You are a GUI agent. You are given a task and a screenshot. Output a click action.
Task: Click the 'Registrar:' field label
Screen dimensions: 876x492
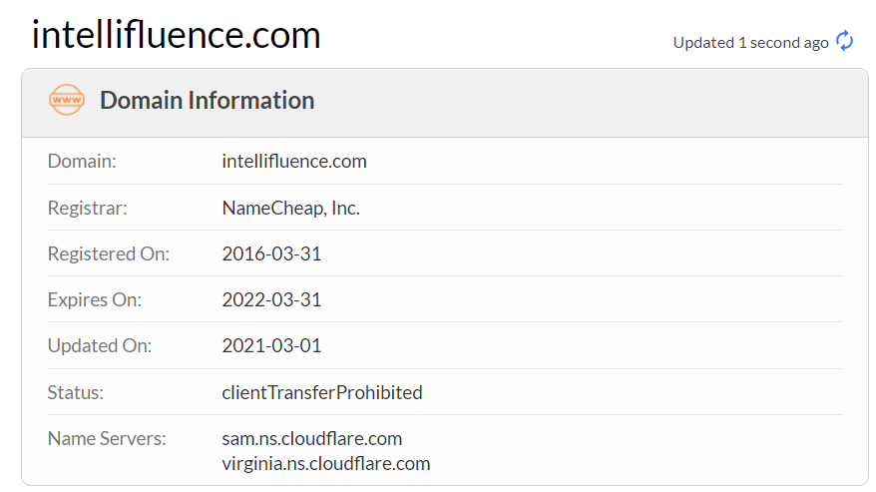point(88,208)
